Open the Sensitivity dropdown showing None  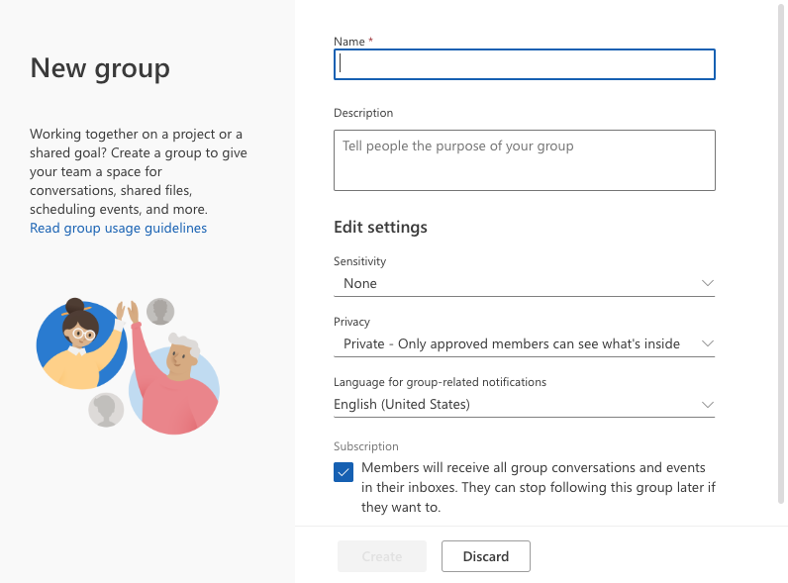pos(524,283)
